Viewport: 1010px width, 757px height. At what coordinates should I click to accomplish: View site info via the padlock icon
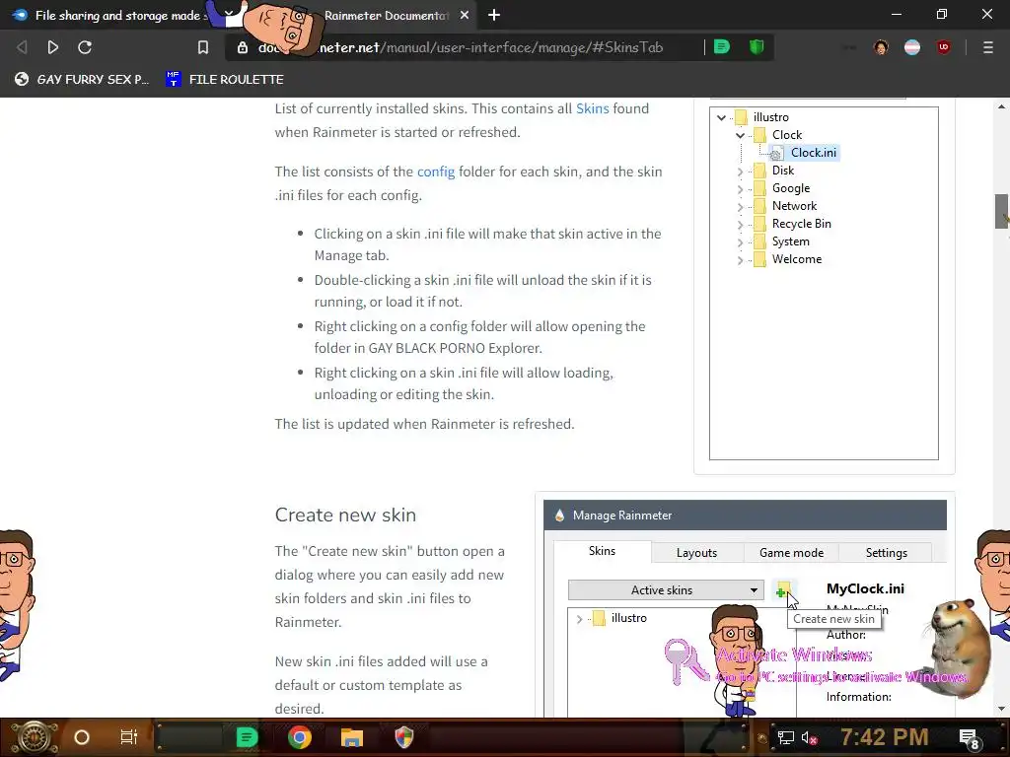tap(243, 47)
